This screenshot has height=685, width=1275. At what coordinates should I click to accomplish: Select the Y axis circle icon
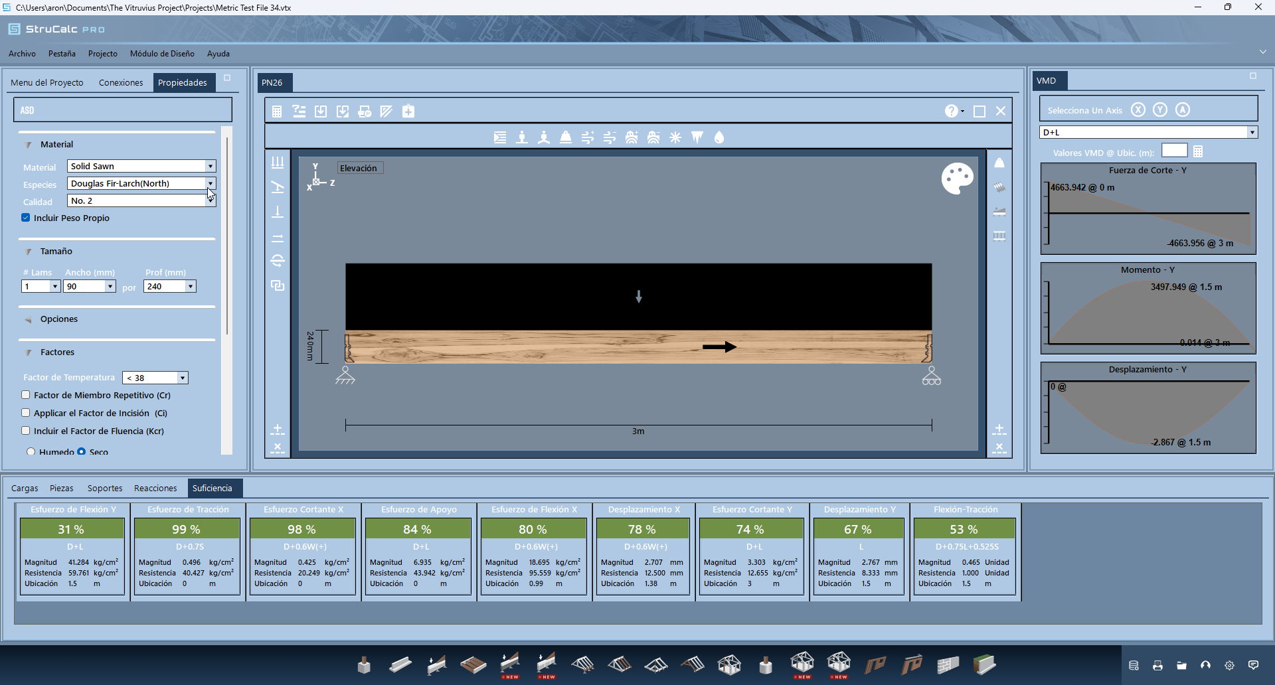[x=1160, y=110]
